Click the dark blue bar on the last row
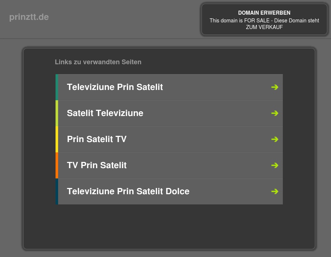Viewport: 331px width, 257px height. pos(57,191)
